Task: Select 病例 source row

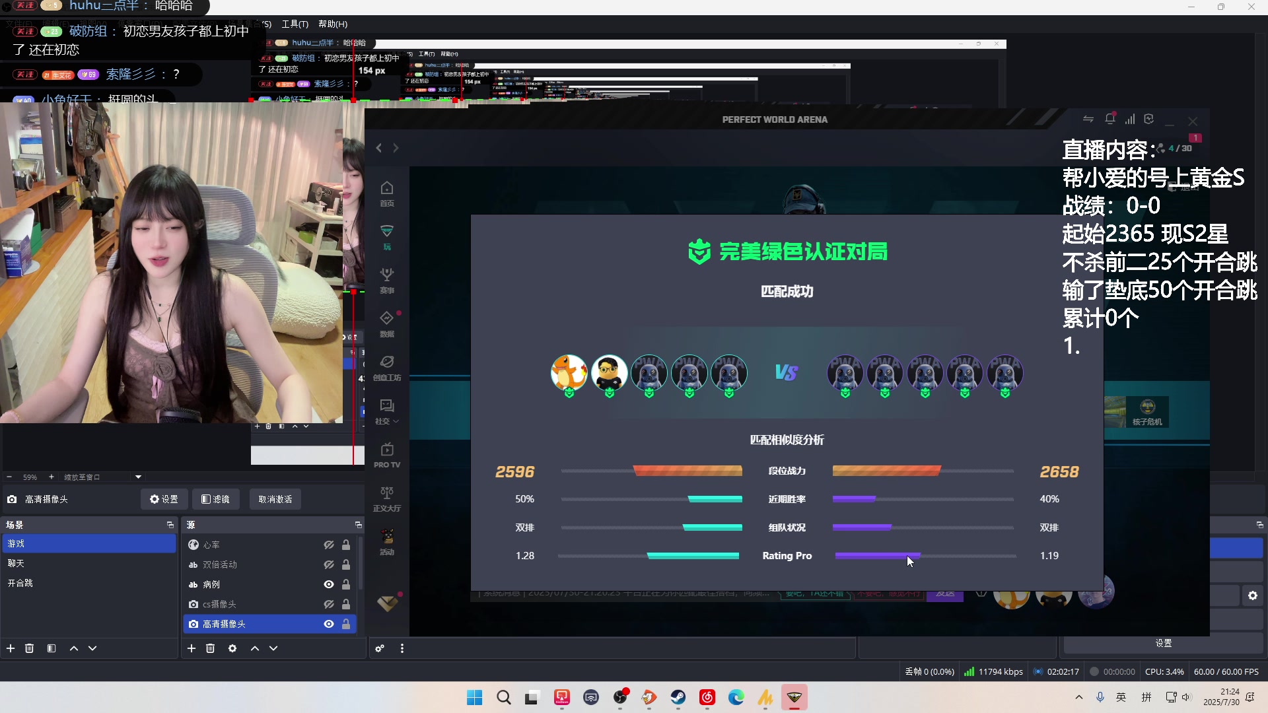Action: coord(271,584)
